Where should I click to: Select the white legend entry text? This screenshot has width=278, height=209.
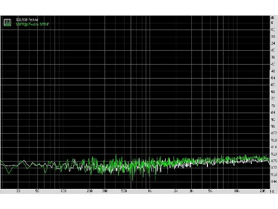[x=27, y=20]
